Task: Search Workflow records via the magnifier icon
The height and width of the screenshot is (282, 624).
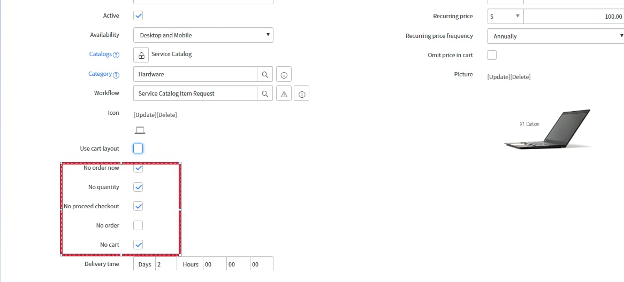Action: (265, 94)
